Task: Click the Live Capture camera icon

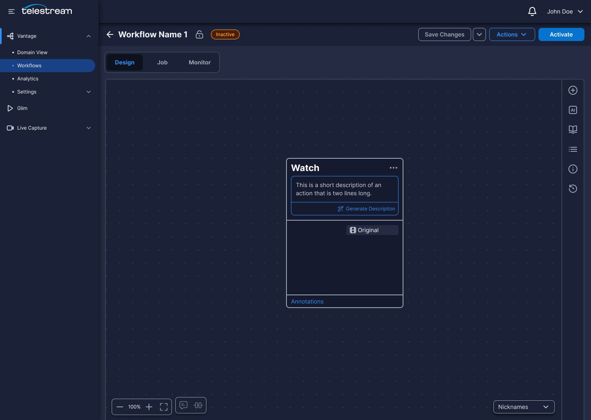Action: pos(10,128)
